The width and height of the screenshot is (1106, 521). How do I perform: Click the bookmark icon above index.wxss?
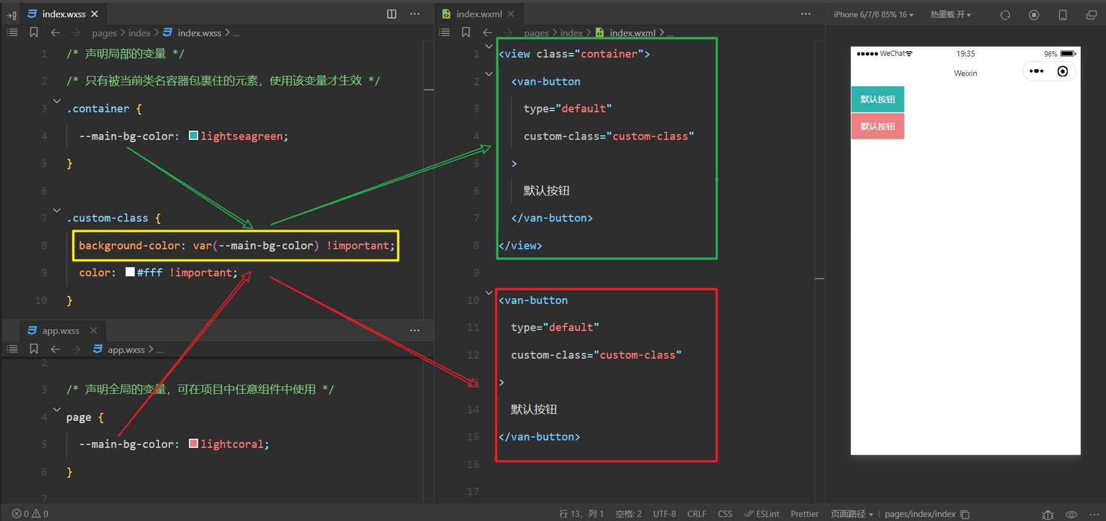coord(34,33)
